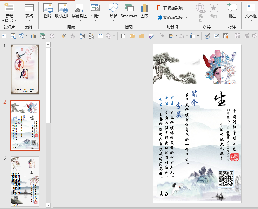Click the 屏幕截图 screenshot icon
This screenshot has width=258, height=209.
[80, 8]
